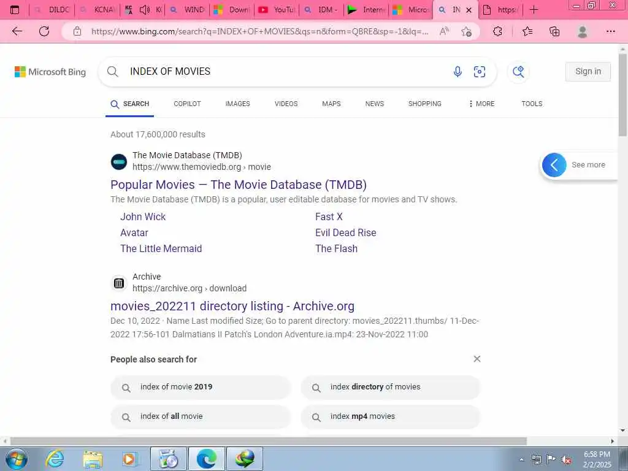The height and width of the screenshot is (471, 628).
Task: Open the taskbar clock showing 6:58 PM
Action: coord(597,459)
